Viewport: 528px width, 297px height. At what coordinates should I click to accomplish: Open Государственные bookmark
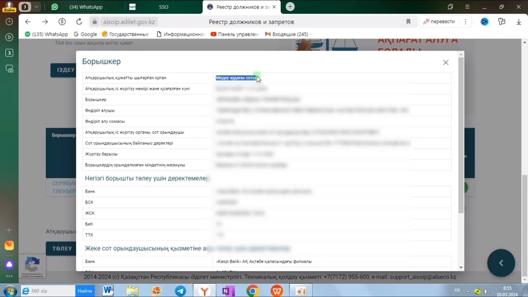tap(125, 34)
